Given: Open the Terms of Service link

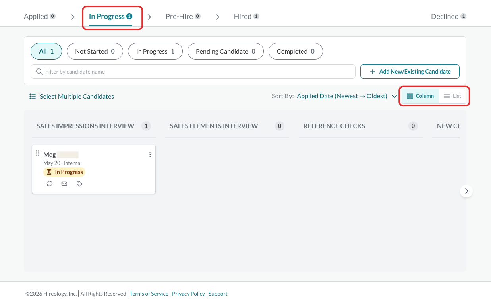Looking at the screenshot, I should pos(149,294).
